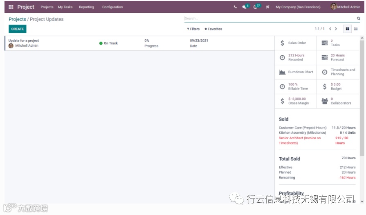Open the apps grid menu icon
The width and height of the screenshot is (366, 215).
[11, 7]
